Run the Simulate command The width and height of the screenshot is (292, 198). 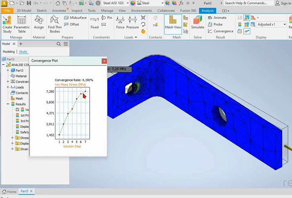pyautogui.click(x=197, y=24)
